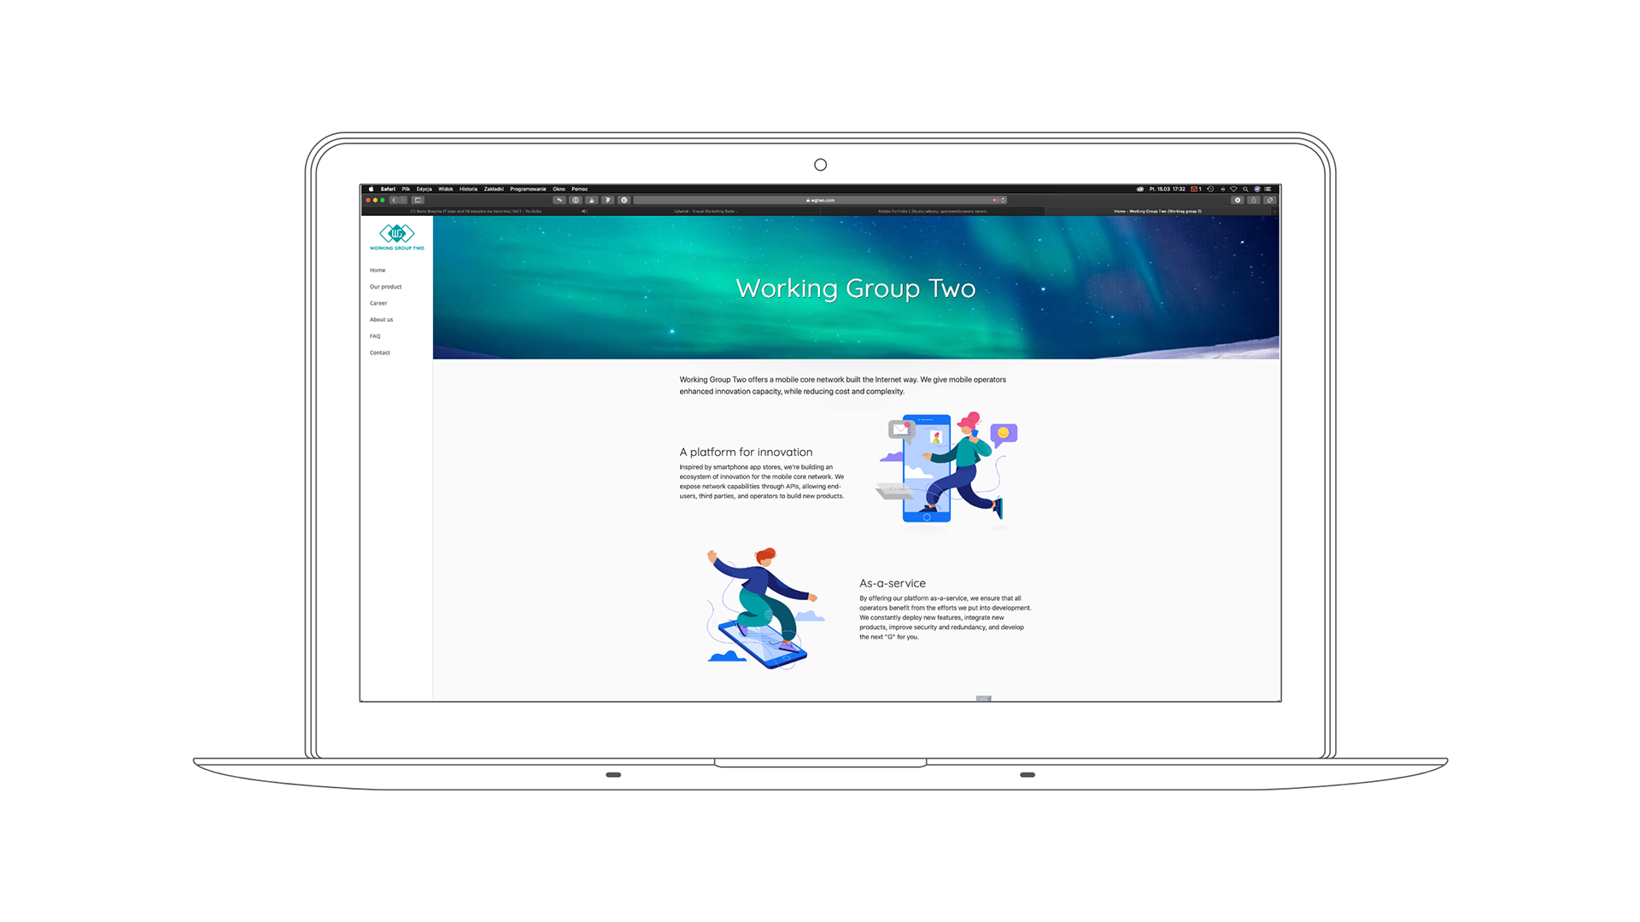Open the About us sidebar link
This screenshot has height=922, width=1640.
(381, 319)
